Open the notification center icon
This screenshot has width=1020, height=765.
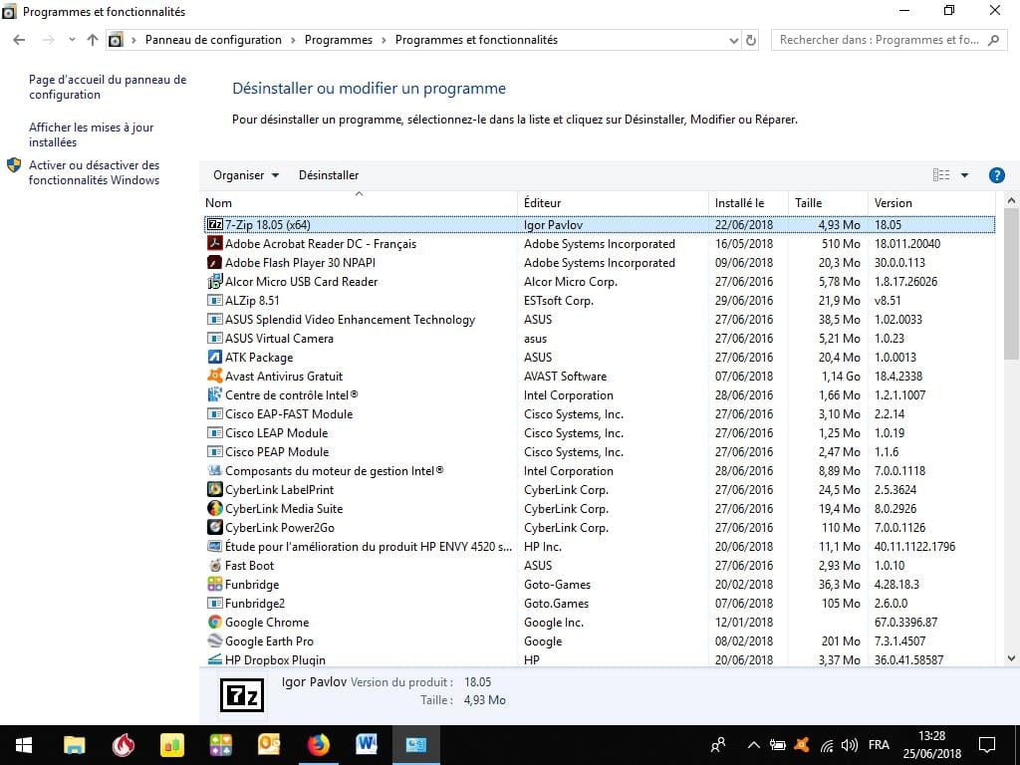point(987,745)
